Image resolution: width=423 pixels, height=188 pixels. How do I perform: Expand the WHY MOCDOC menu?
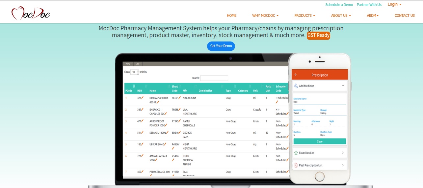pos(265,15)
